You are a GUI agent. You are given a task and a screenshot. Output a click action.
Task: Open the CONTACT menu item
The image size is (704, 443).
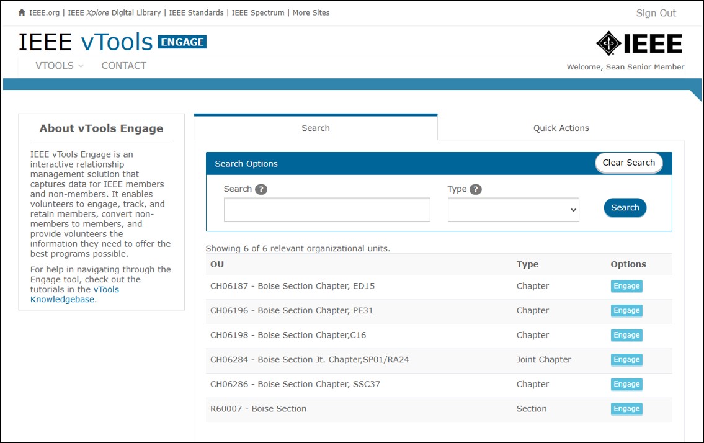tap(123, 66)
